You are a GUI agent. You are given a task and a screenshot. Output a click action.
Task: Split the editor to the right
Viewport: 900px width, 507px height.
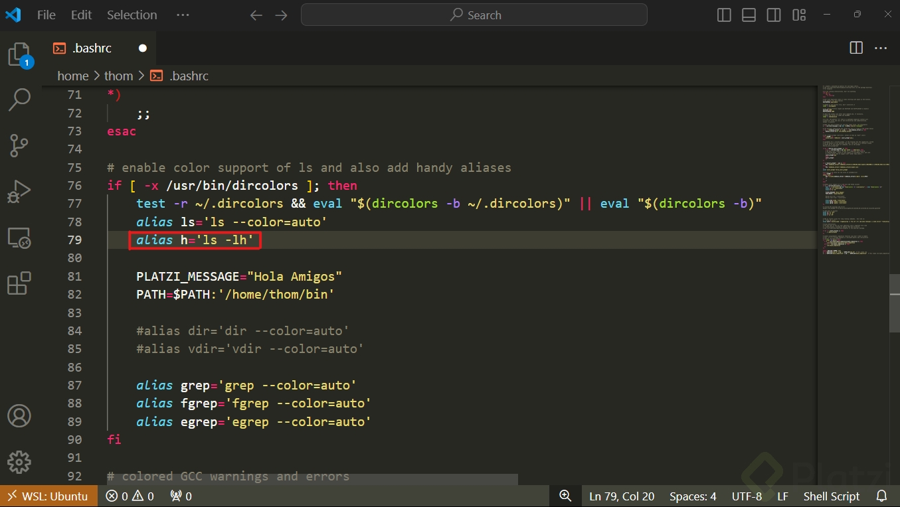[x=856, y=48]
